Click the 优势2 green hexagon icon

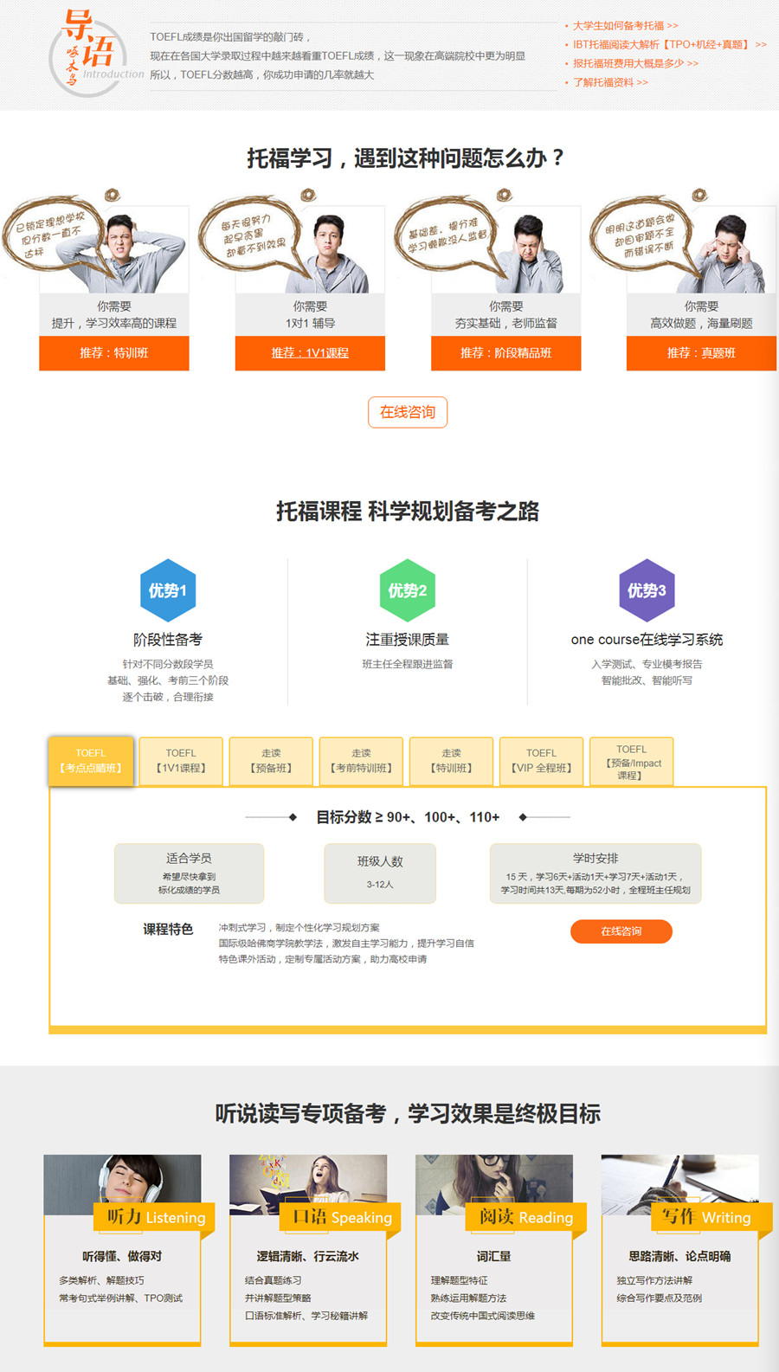point(408,590)
